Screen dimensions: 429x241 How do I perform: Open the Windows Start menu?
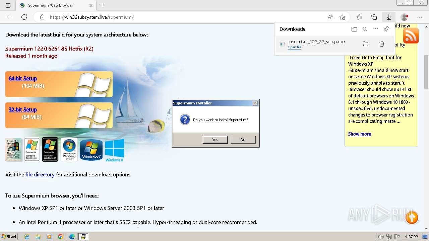pos(9,237)
